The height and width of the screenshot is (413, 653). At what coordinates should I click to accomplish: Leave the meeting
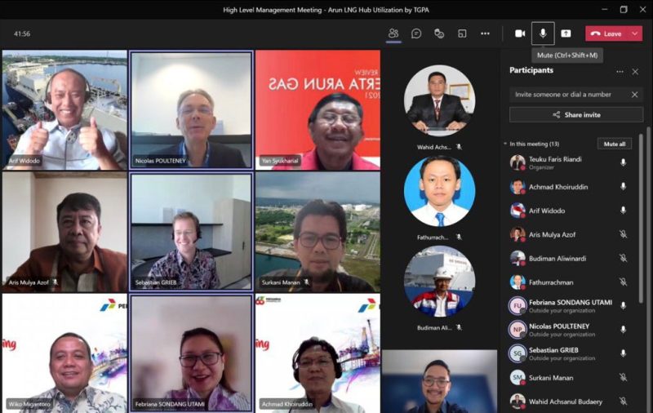pyautogui.click(x=606, y=33)
